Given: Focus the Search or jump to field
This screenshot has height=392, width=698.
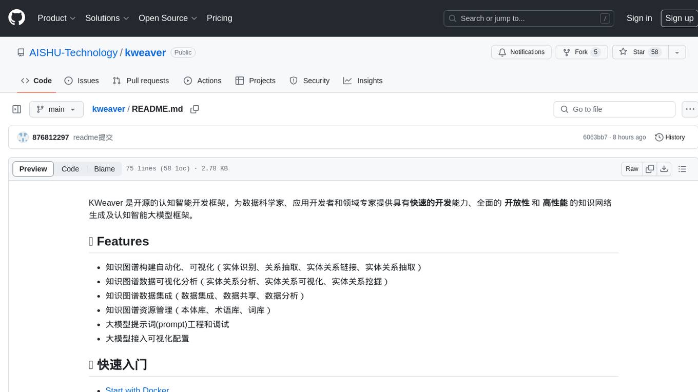Looking at the screenshot, I should [530, 18].
